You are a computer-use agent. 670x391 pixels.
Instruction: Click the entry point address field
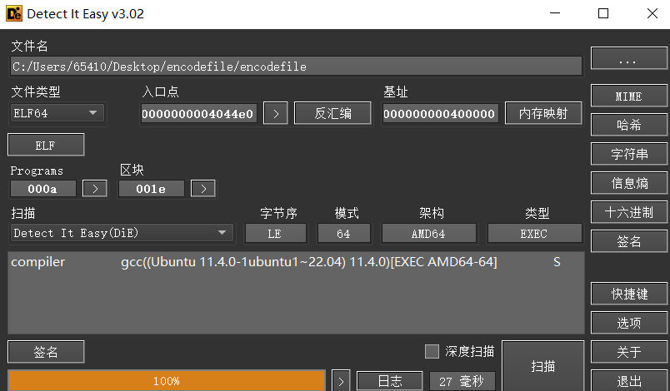[198, 114]
